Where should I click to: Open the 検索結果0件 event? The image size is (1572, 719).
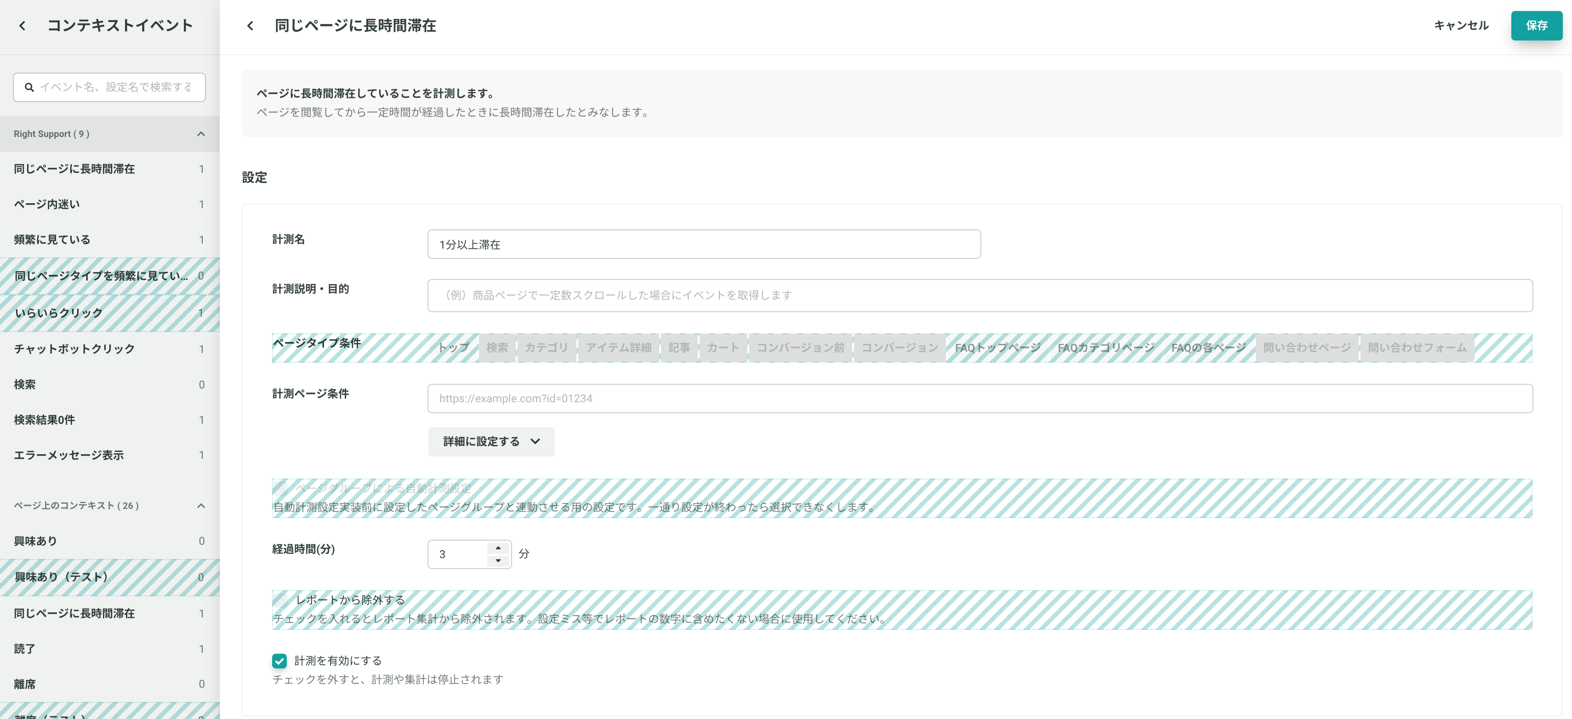pos(110,420)
